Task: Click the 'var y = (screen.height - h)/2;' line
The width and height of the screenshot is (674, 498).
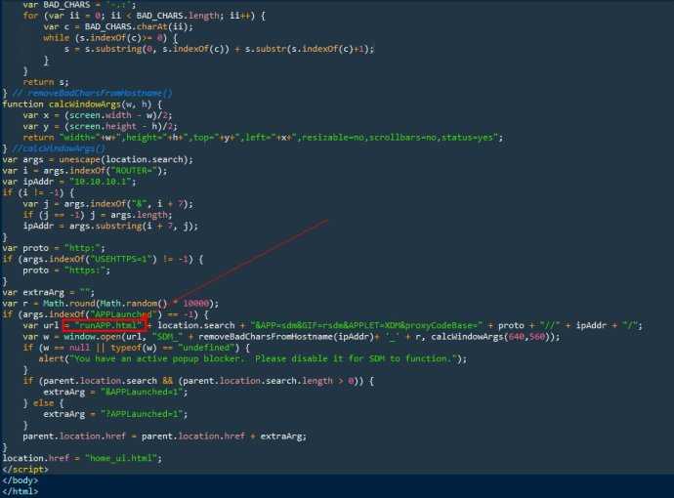Action: (101, 127)
